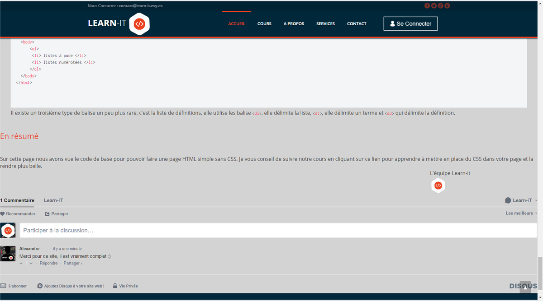Click the LEARN-IT site title text
This screenshot has height=301, width=543.
click(x=107, y=23)
